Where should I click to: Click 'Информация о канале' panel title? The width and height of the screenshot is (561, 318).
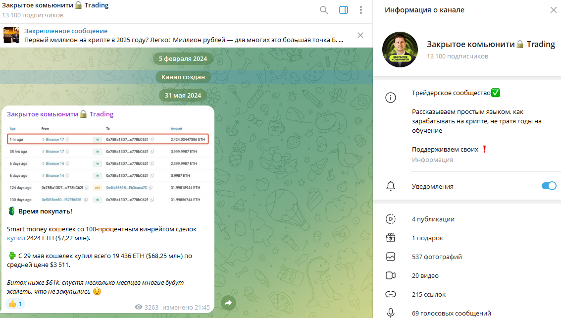tap(424, 10)
